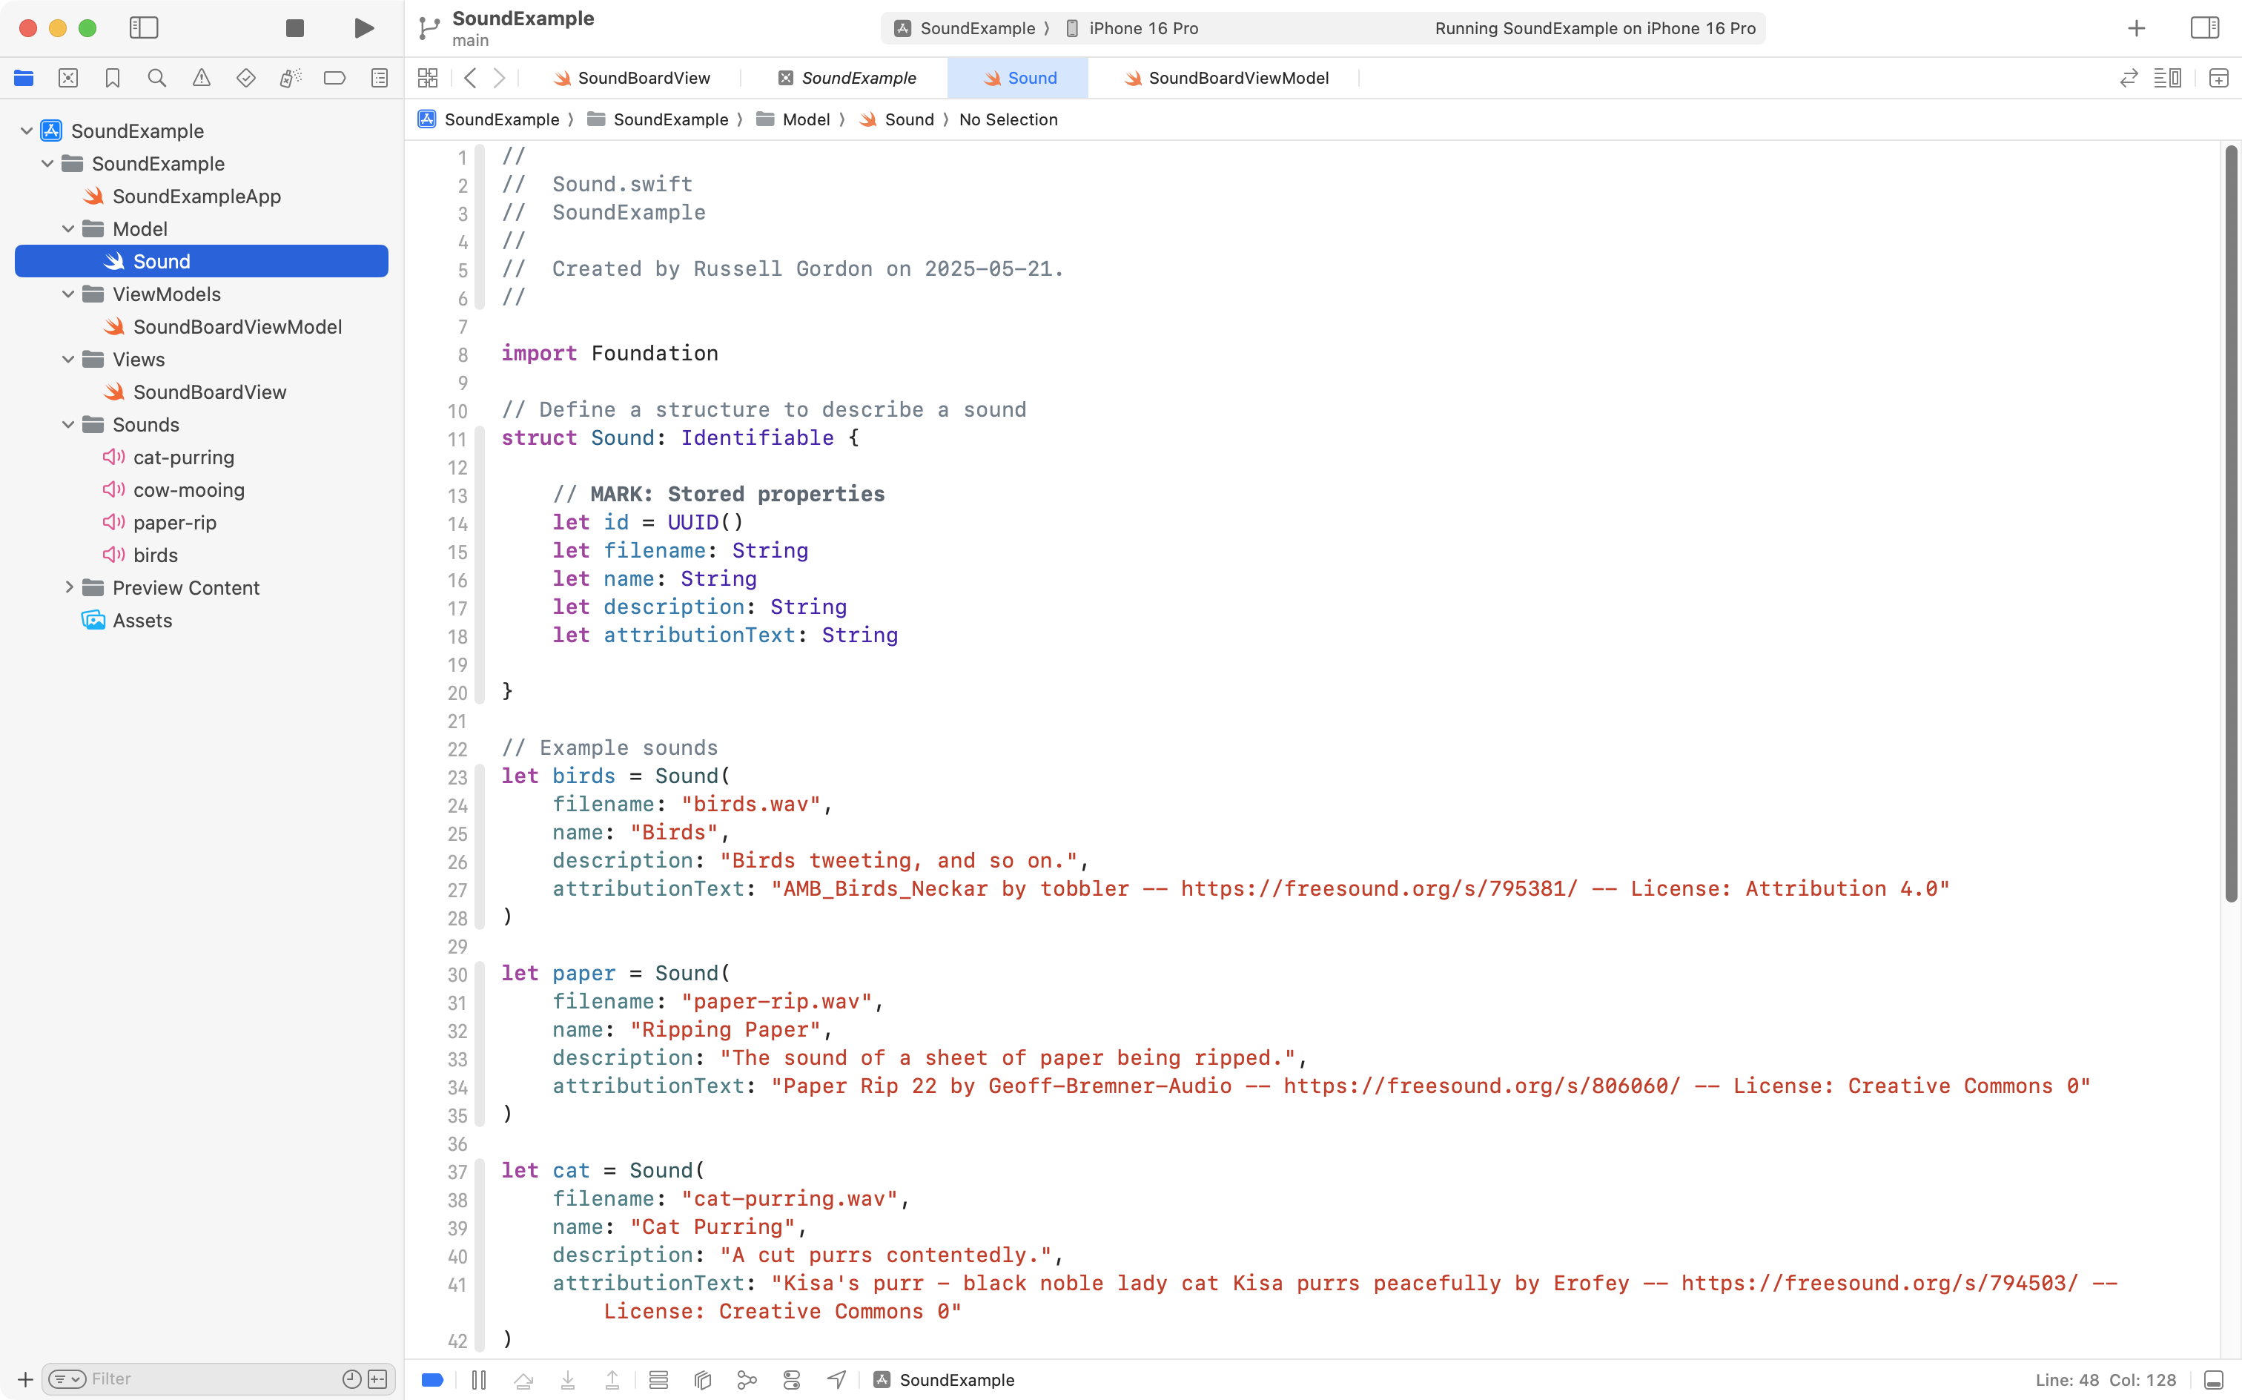
Task: Toggle the left navigator sidebar
Action: tap(144, 27)
